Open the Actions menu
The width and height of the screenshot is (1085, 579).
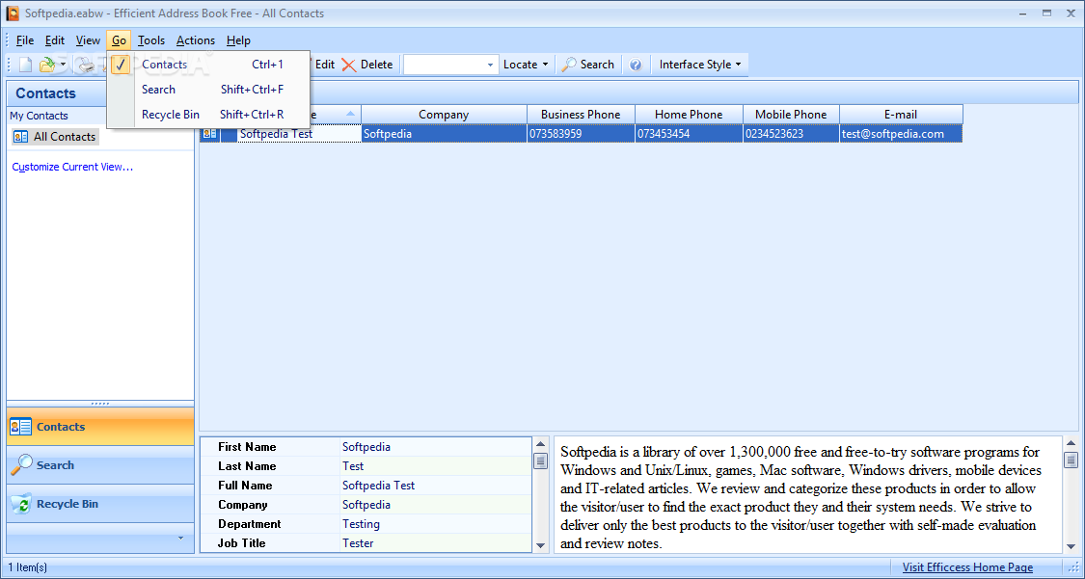195,40
